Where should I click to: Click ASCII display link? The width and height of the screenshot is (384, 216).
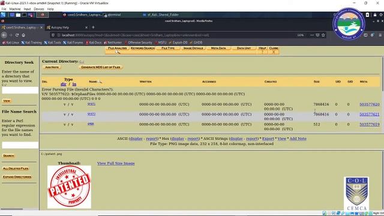[136, 139]
